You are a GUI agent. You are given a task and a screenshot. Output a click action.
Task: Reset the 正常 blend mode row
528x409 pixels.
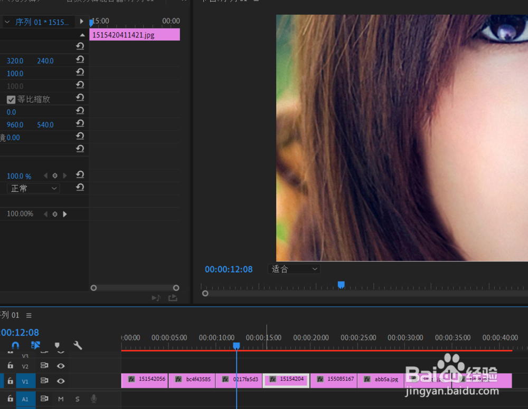(80, 188)
